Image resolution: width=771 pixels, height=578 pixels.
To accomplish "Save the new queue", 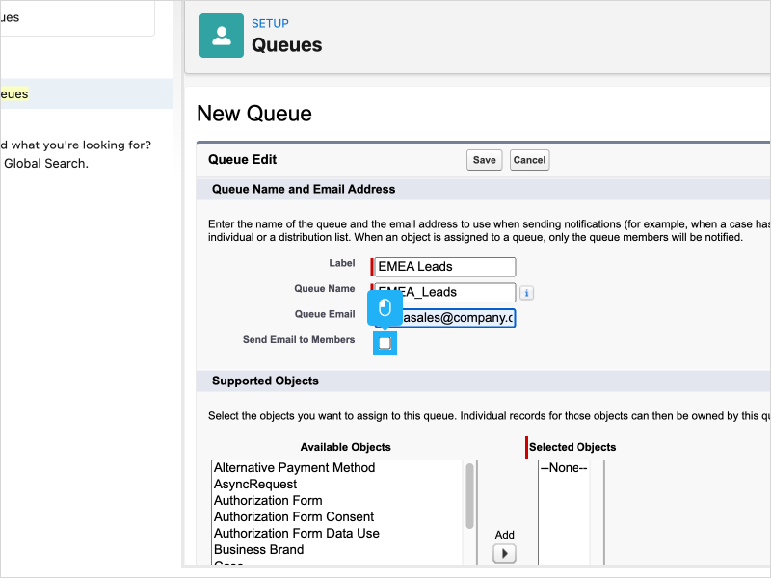I will coord(484,160).
